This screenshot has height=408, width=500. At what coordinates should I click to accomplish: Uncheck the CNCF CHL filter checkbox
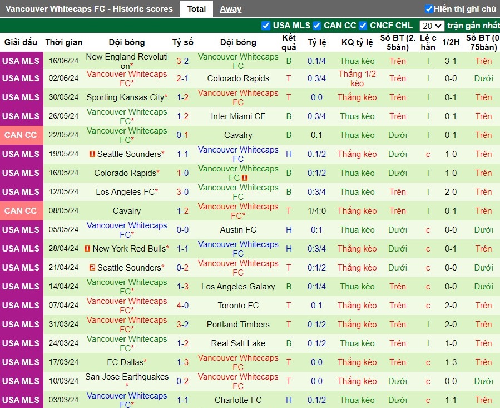[x=363, y=26]
